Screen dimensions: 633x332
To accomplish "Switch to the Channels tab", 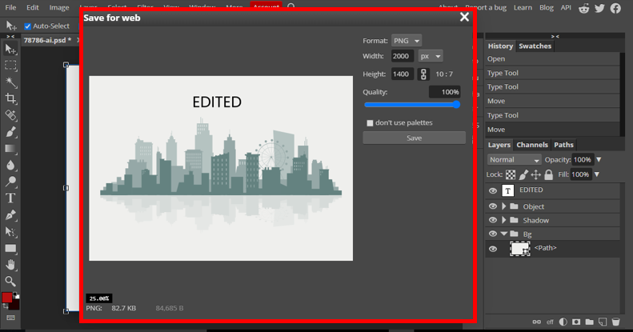I will pyautogui.click(x=532, y=145).
